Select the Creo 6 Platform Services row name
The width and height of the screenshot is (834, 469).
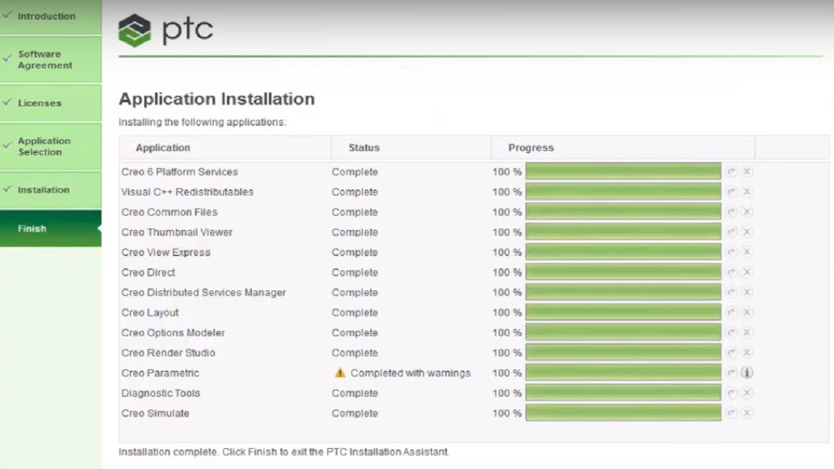[x=179, y=172]
